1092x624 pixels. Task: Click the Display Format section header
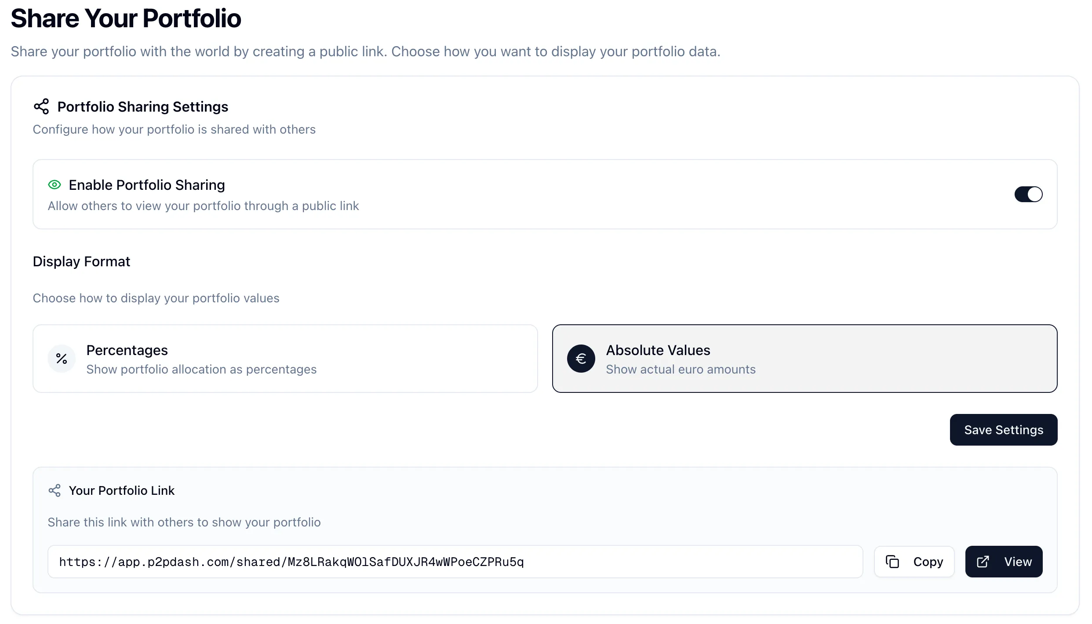81,261
